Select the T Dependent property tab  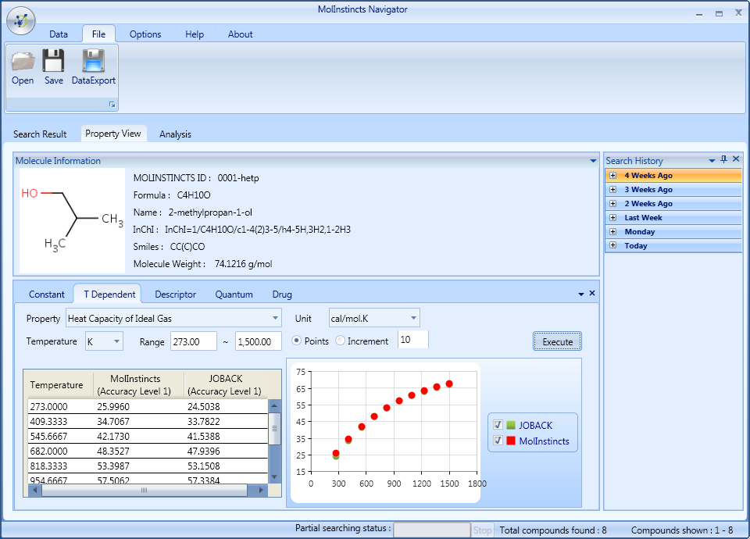pyautogui.click(x=109, y=294)
